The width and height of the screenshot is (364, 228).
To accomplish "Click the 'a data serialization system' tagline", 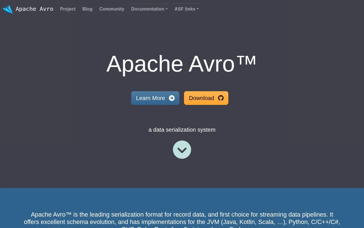I will (182, 130).
